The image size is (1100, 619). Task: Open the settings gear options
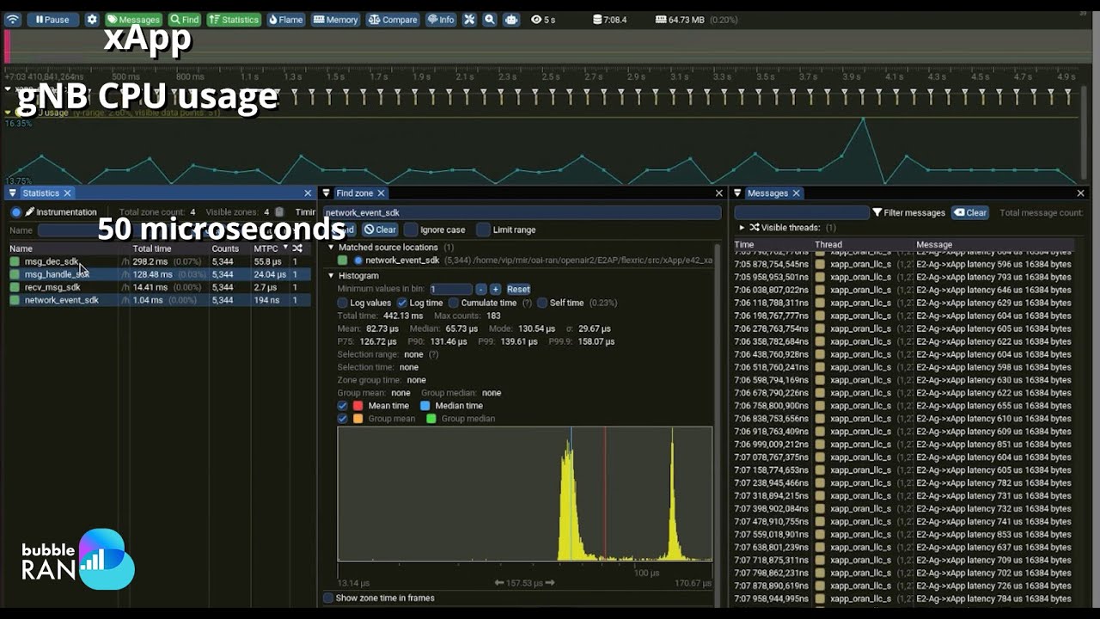pyautogui.click(x=92, y=20)
